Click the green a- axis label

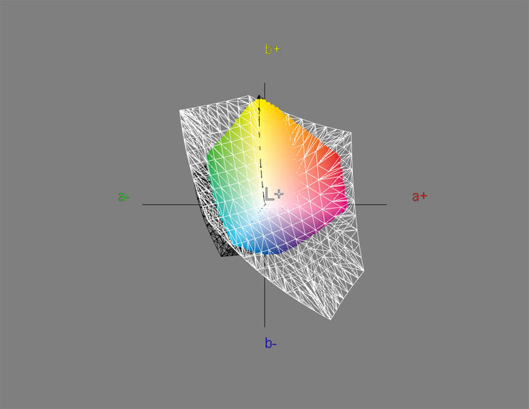click(x=124, y=196)
